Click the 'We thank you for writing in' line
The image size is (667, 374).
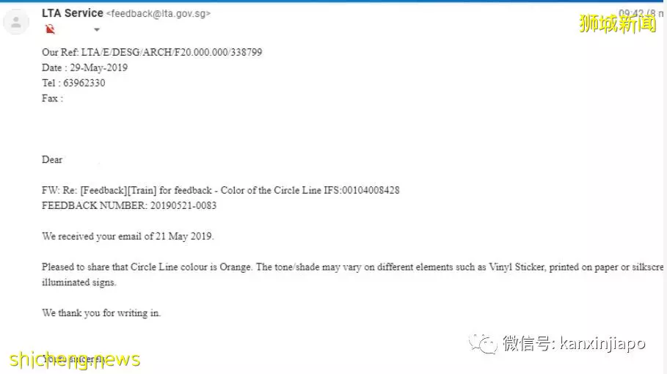pos(101,313)
